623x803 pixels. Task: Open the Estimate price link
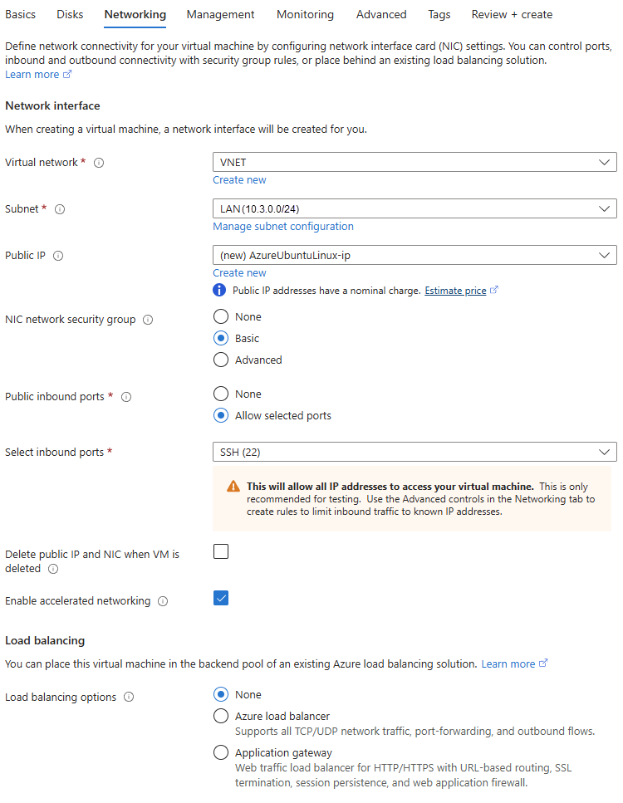[x=455, y=291]
